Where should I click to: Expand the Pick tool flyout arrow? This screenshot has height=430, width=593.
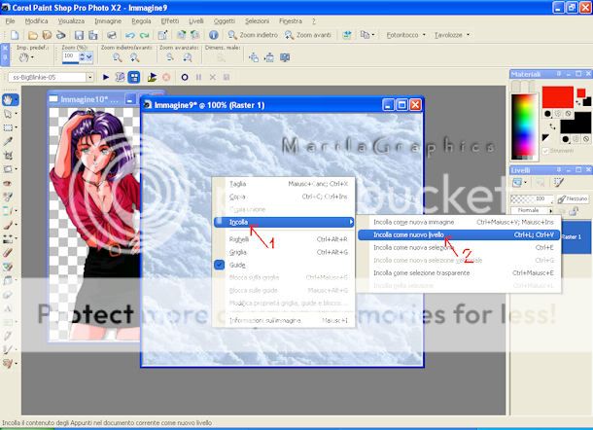(16, 114)
